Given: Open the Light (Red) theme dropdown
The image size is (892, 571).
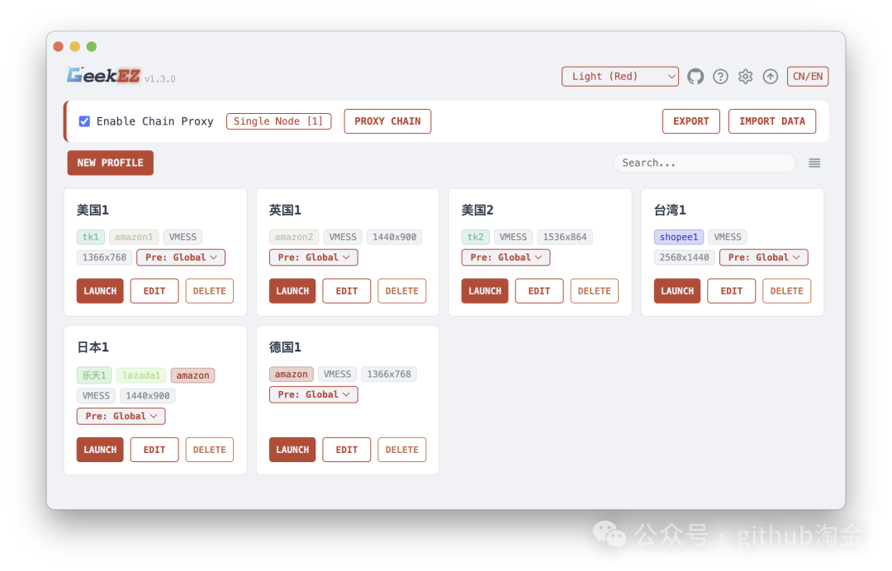Looking at the screenshot, I should click(619, 76).
